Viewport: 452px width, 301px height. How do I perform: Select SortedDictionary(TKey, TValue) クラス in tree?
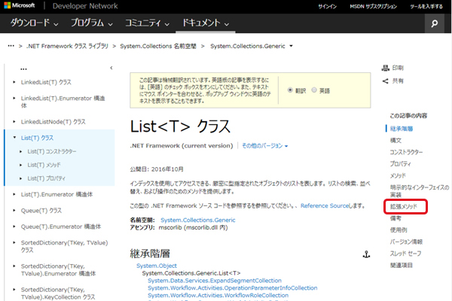tap(64, 246)
